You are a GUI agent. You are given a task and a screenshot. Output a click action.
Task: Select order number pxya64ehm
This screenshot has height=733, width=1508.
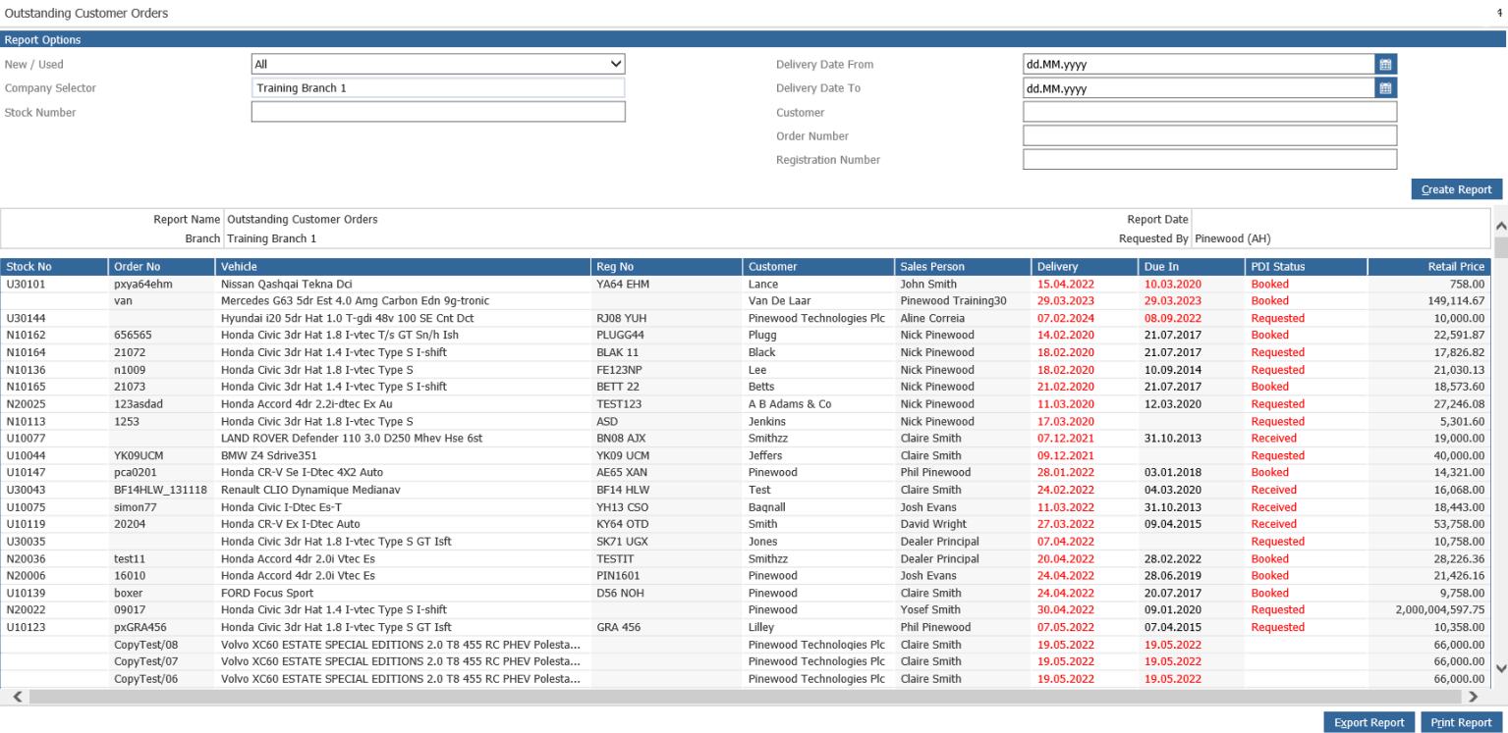[143, 284]
